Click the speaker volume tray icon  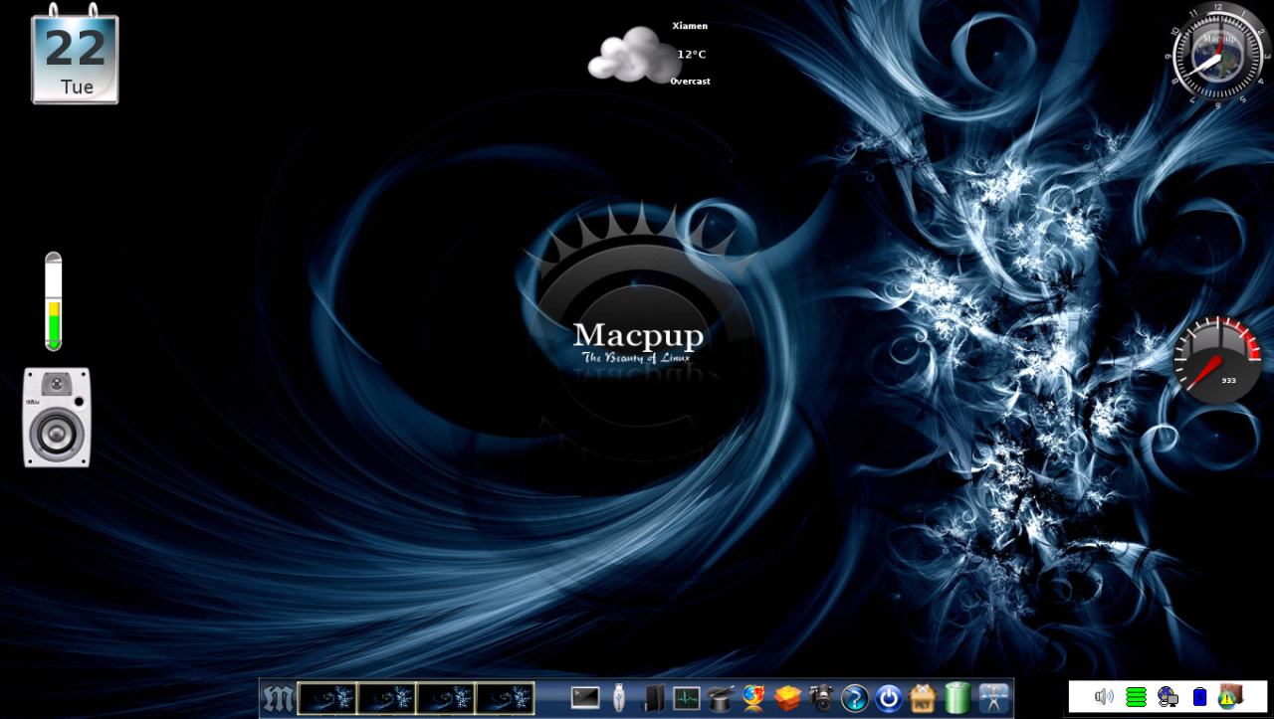(1104, 697)
